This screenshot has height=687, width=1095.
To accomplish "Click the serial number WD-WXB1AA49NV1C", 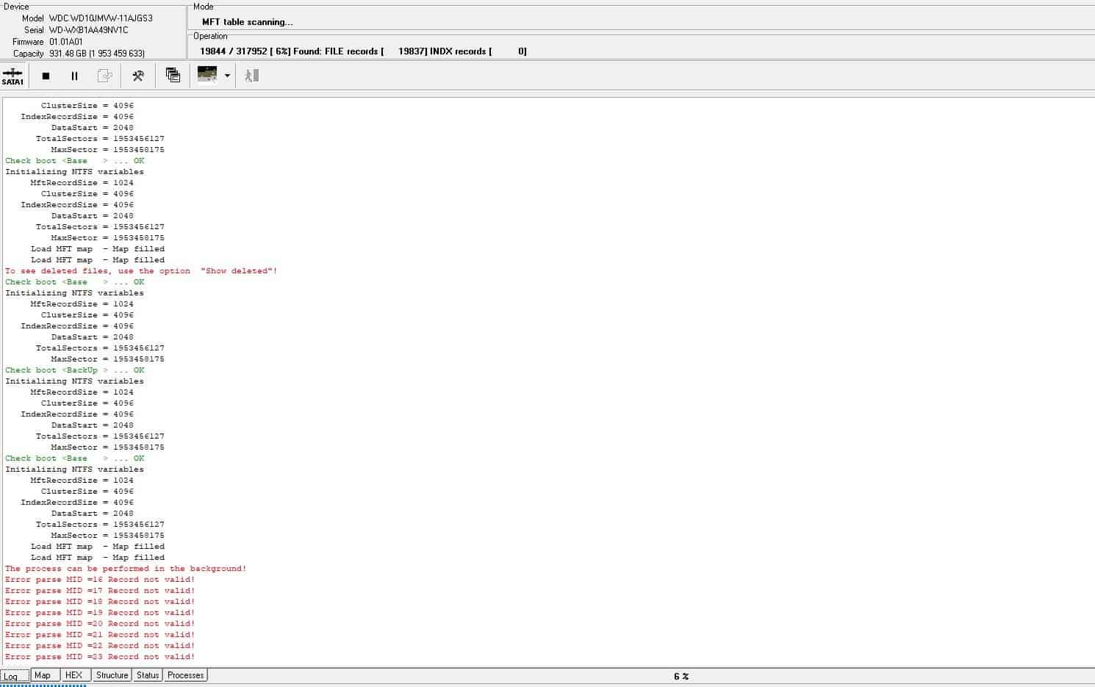I will (88, 30).
